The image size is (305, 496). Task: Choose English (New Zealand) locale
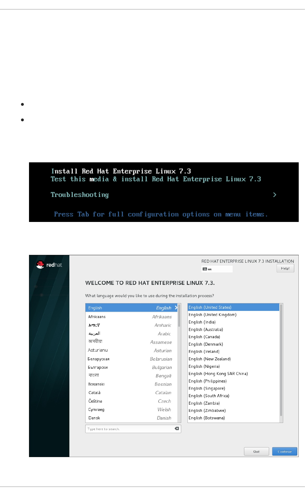point(234,359)
